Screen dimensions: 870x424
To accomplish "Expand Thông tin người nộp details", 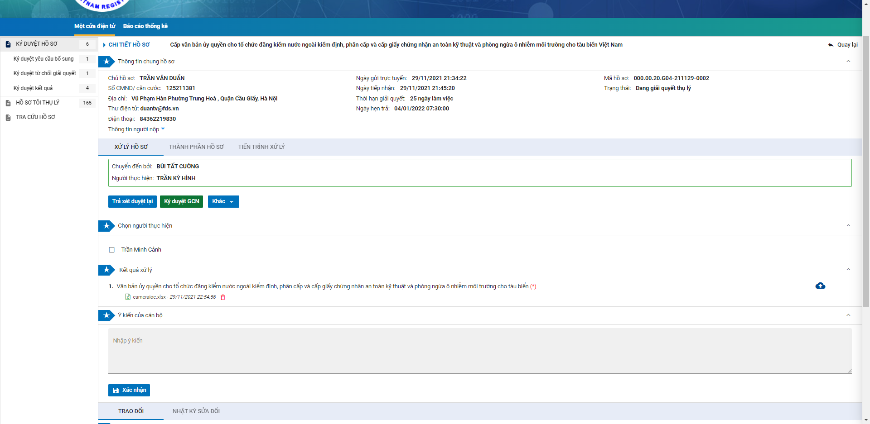I will 136,129.
